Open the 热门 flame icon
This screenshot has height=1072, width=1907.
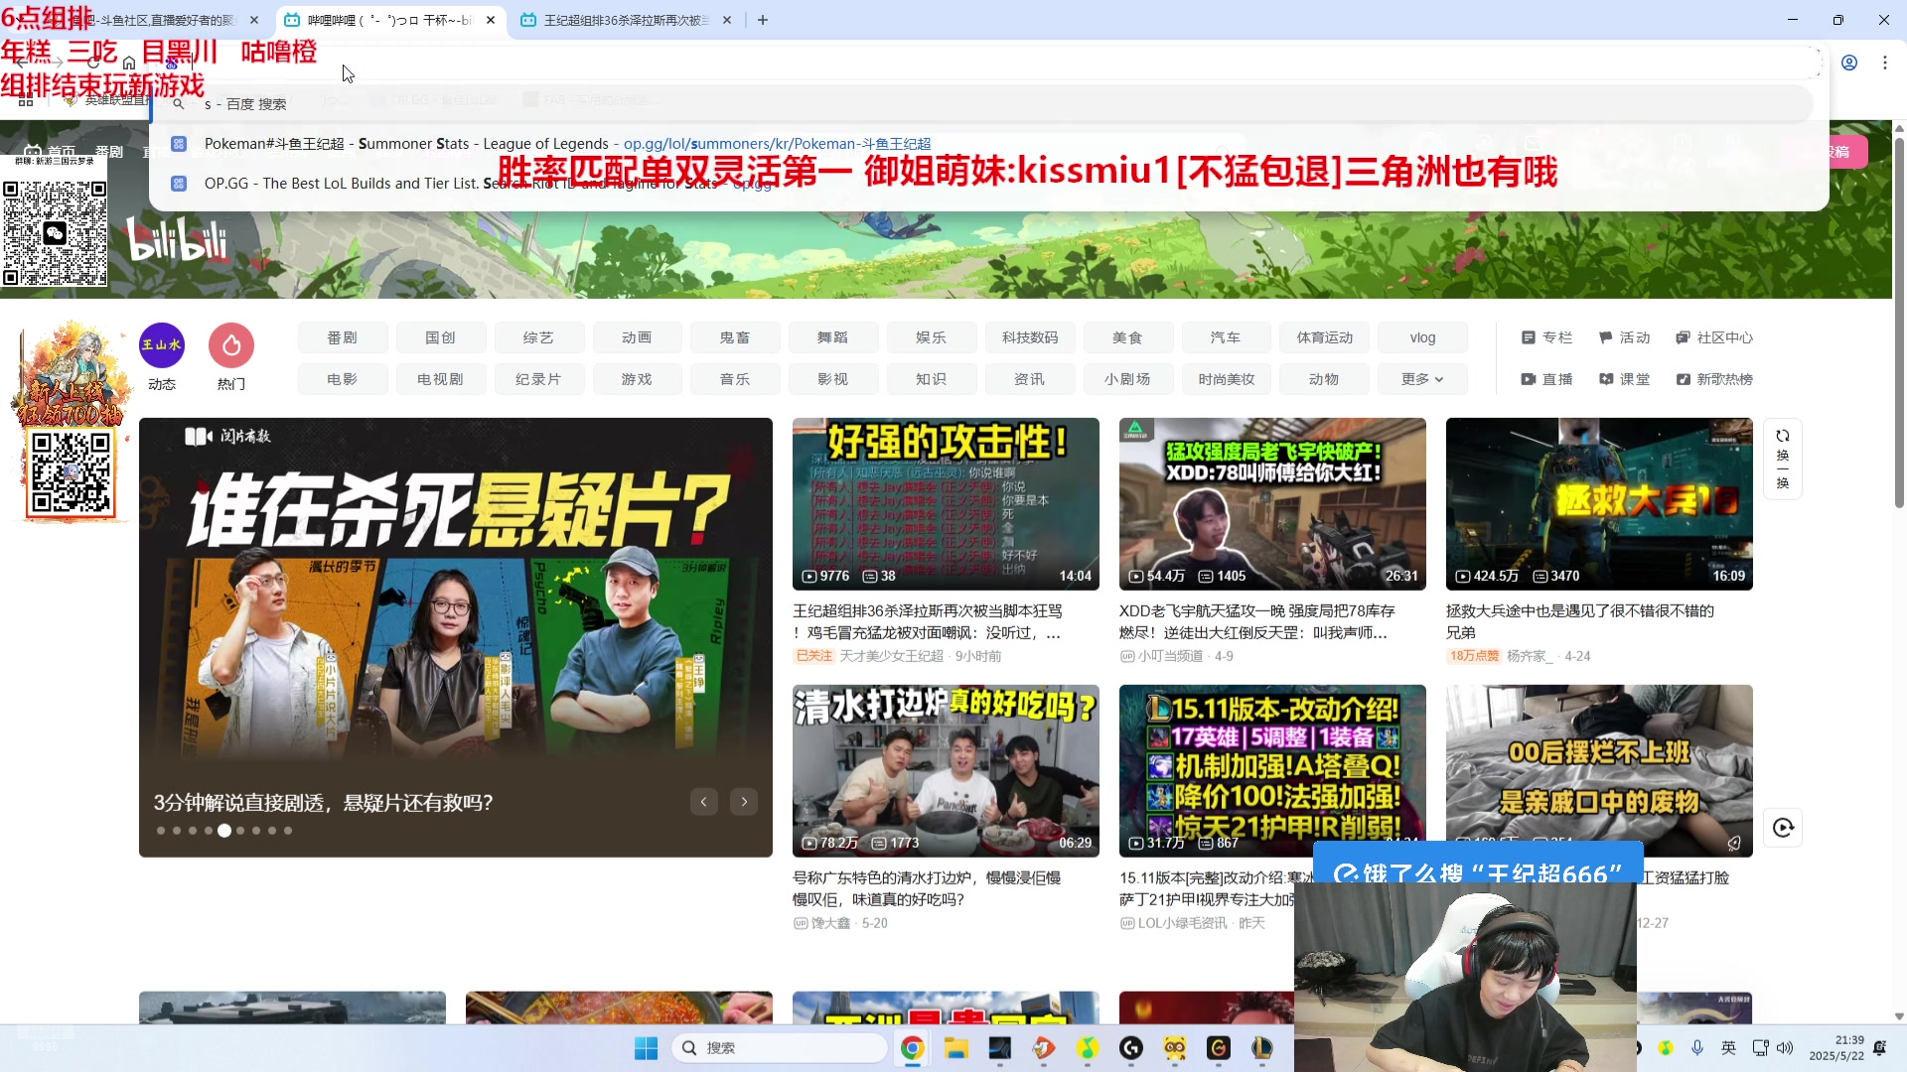[x=231, y=345]
